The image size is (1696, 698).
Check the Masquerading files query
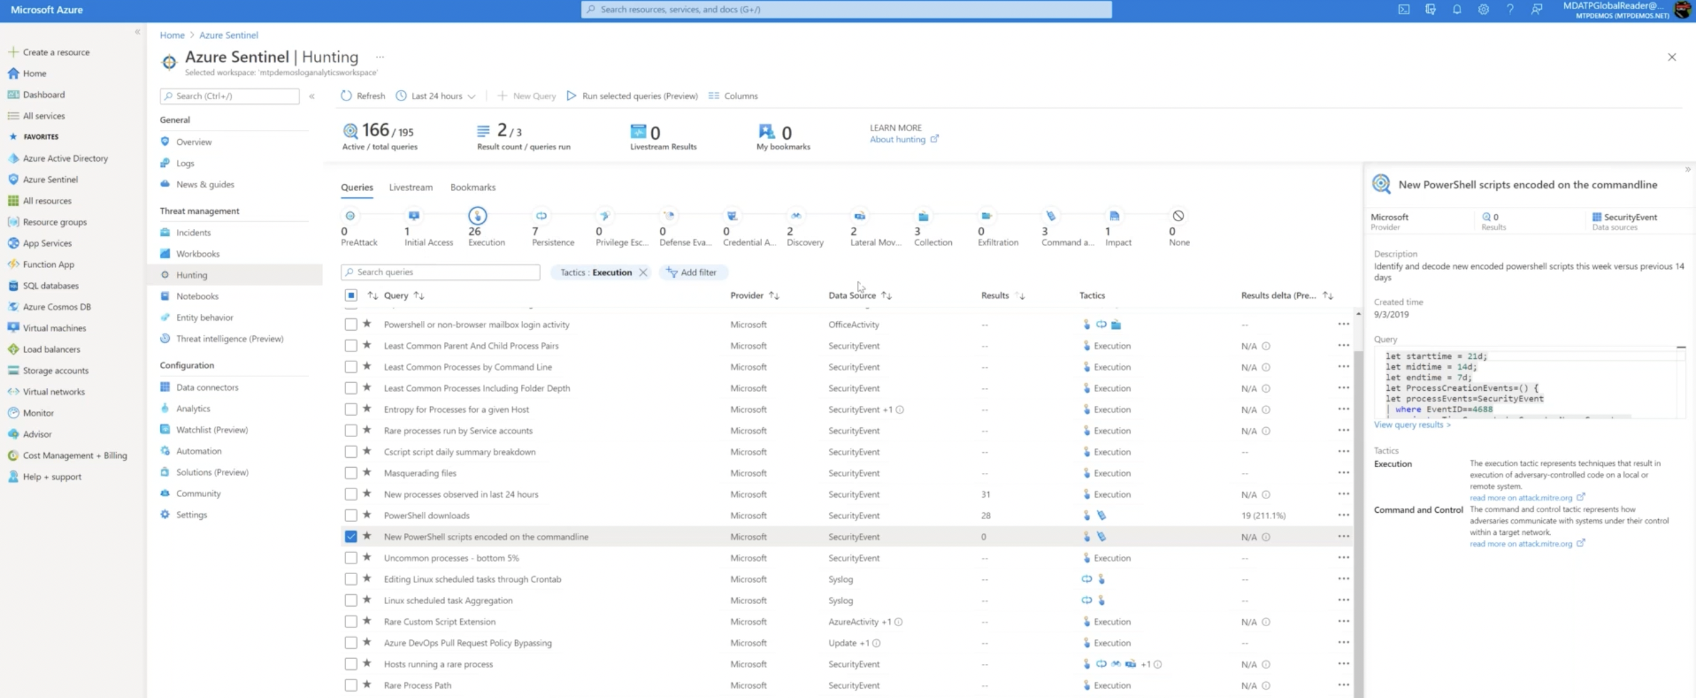tap(351, 472)
